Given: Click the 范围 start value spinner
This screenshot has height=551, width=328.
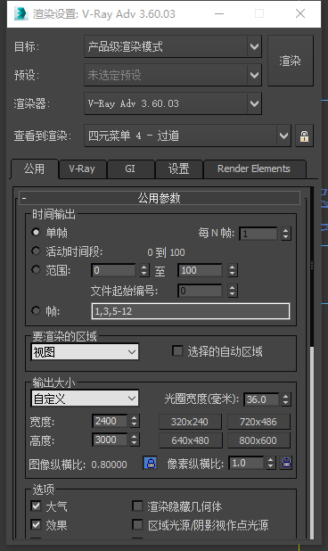Looking at the screenshot, I should pos(144,270).
